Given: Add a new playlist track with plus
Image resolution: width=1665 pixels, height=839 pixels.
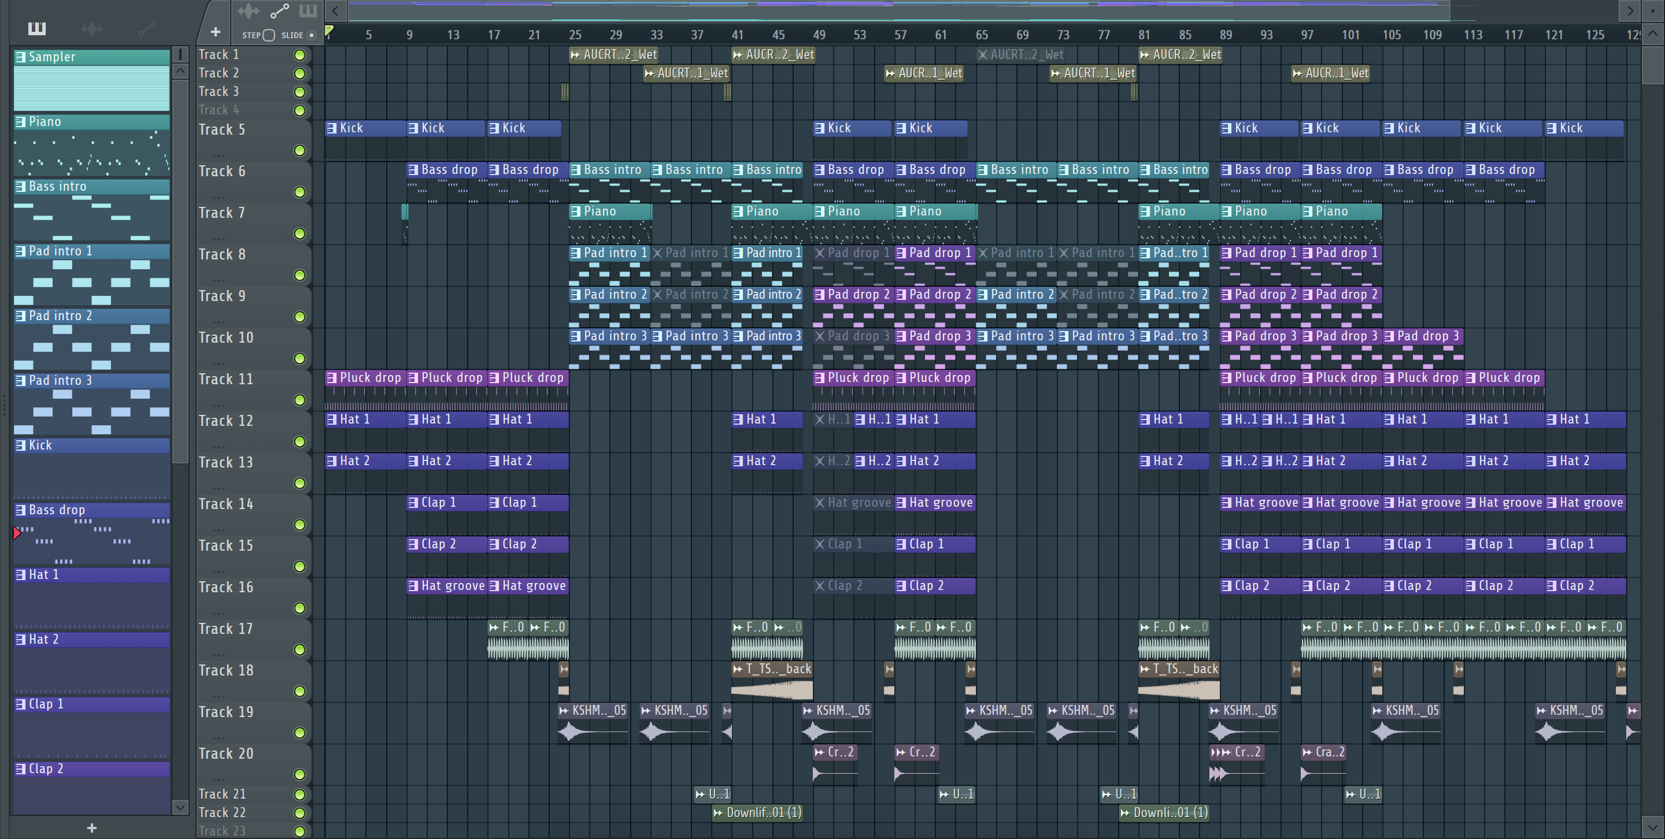Looking at the screenshot, I should (215, 32).
